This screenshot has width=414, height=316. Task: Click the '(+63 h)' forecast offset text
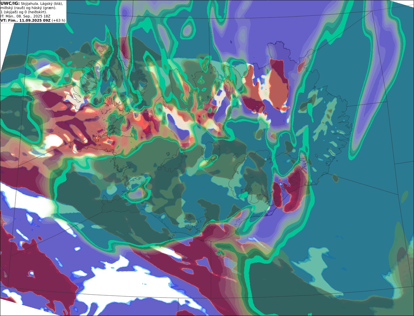(x=59, y=20)
